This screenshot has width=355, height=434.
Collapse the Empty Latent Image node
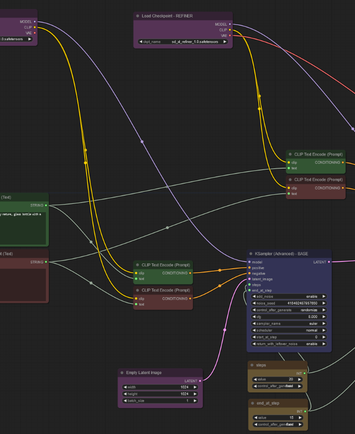[122, 373]
